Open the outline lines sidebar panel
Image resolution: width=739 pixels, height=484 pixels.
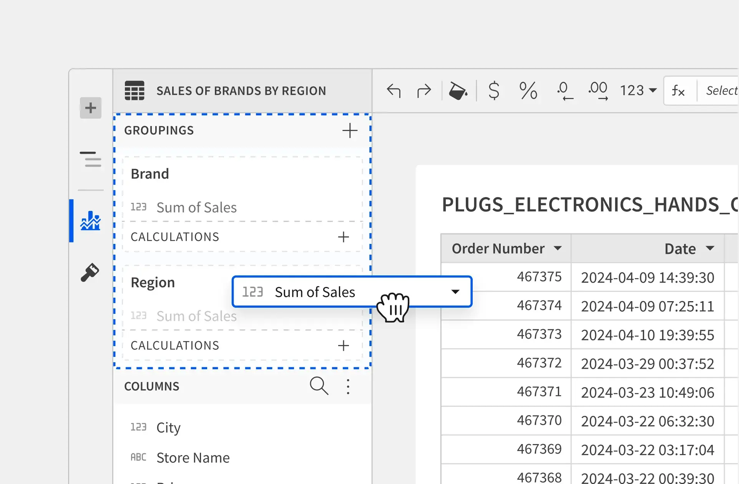pos(91,159)
